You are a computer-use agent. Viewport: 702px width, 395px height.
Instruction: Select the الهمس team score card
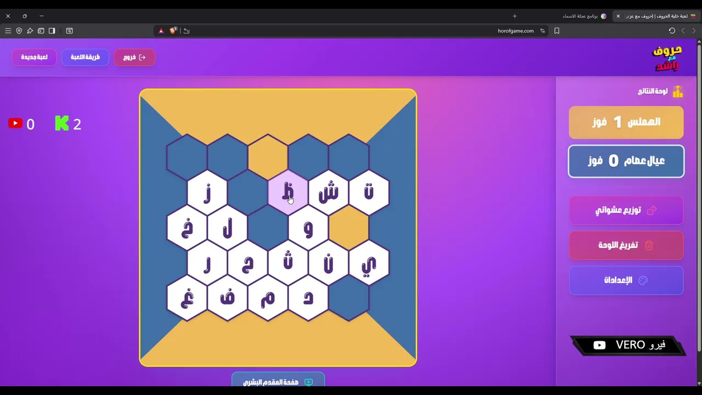click(x=626, y=122)
